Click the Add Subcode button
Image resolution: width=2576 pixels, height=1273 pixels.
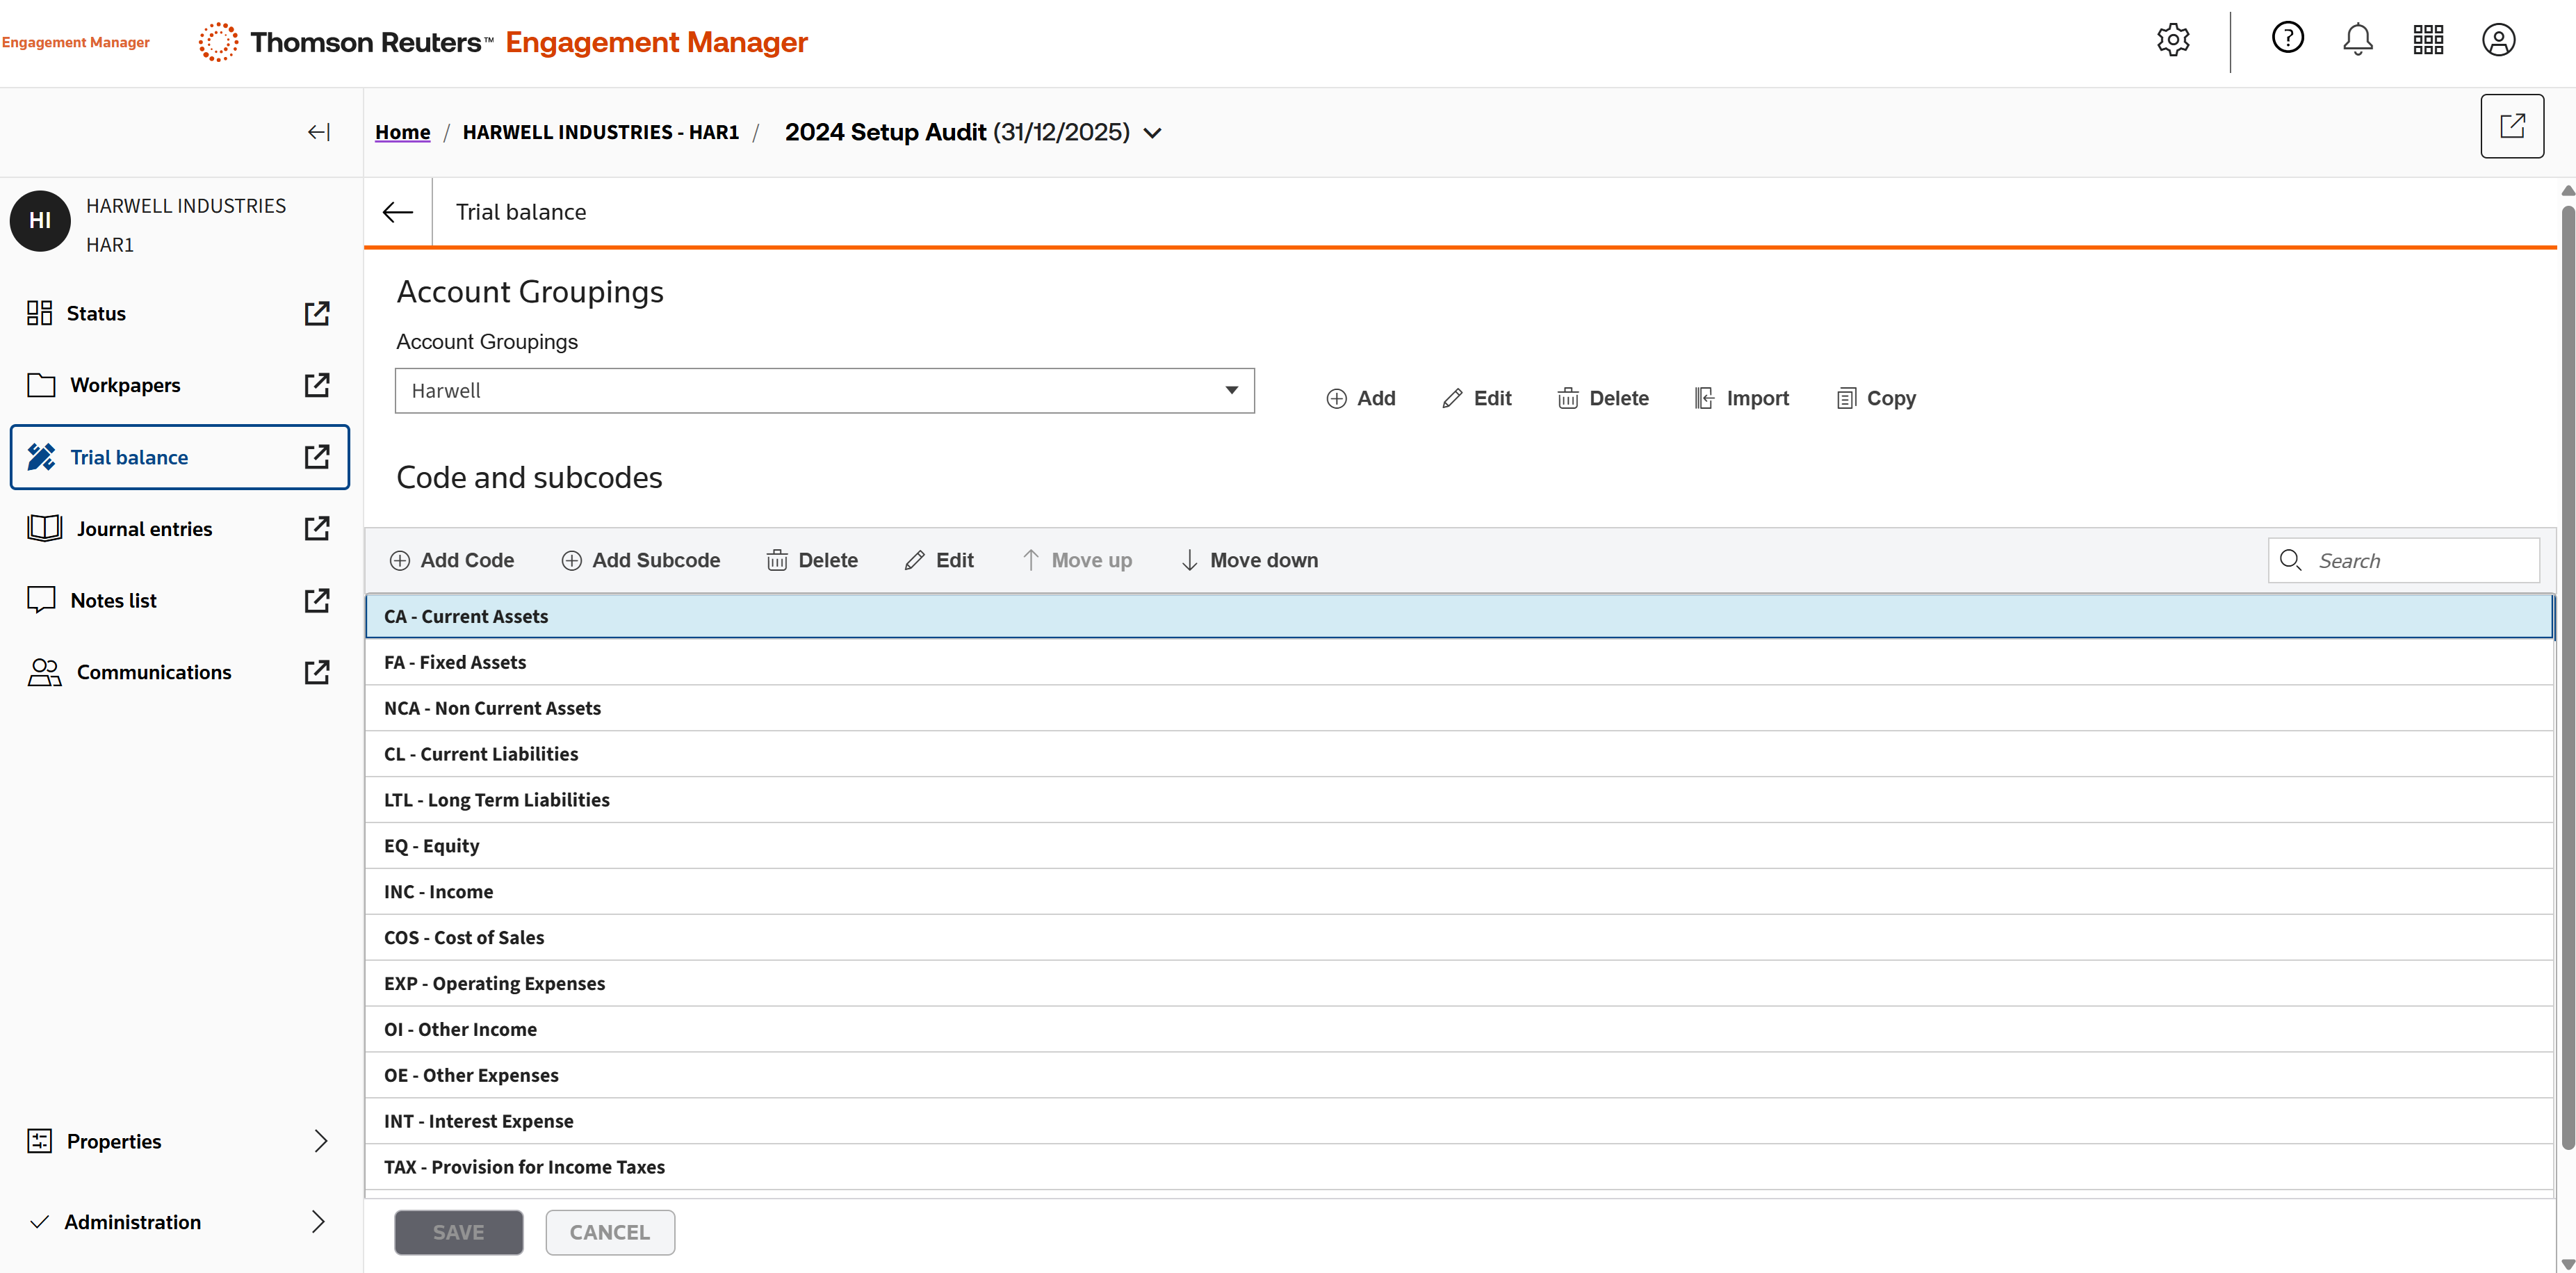tap(640, 560)
